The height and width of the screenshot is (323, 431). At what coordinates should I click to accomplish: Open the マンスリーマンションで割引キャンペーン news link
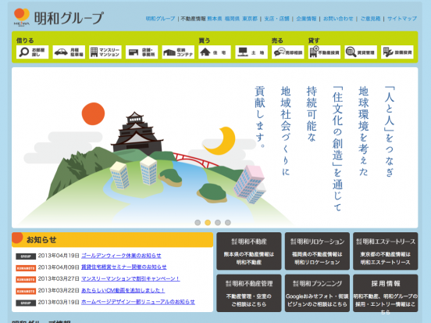[130, 278]
